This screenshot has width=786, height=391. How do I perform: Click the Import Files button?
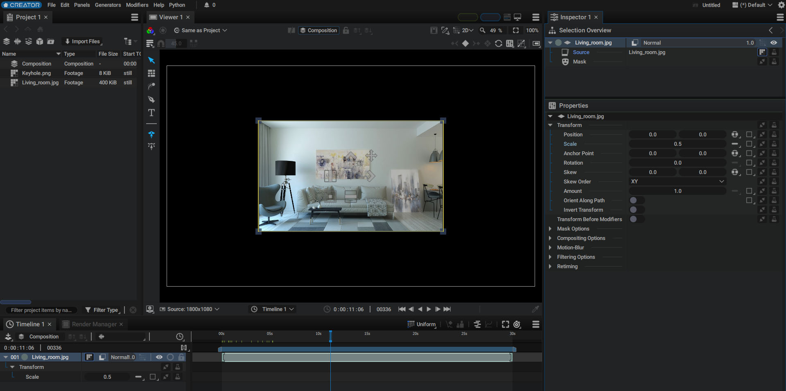tap(82, 41)
